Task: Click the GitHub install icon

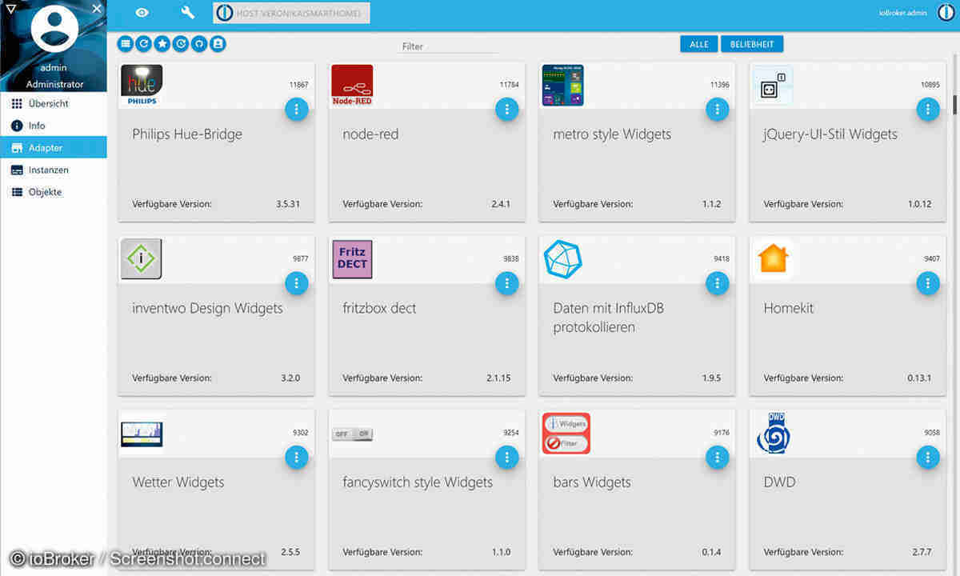Action: 199,44
